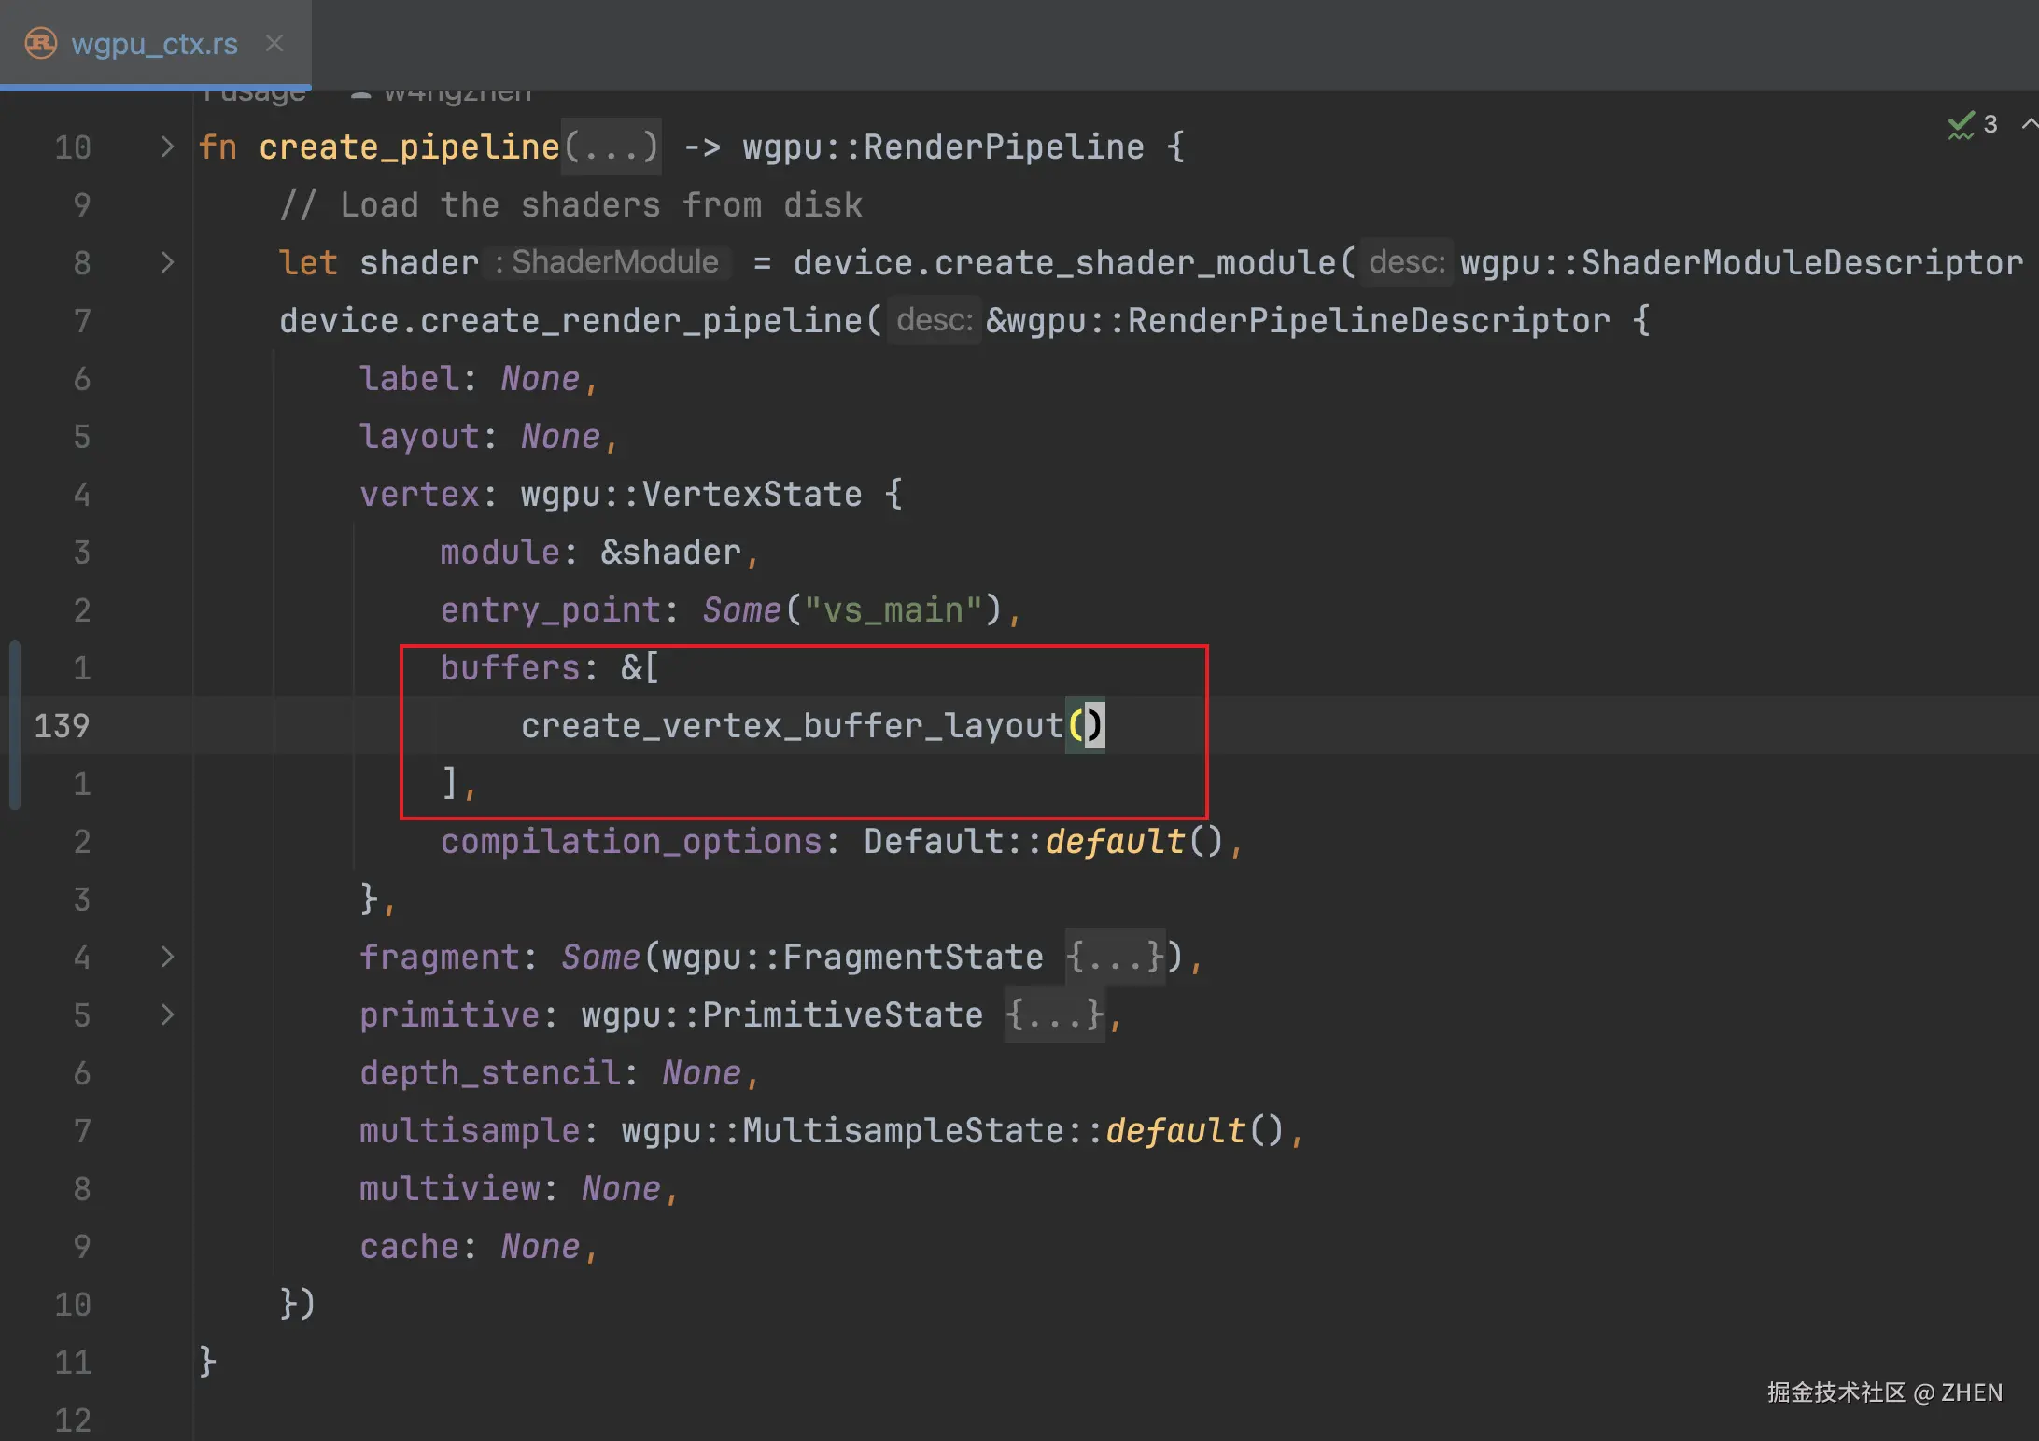Expand the create_pipeline function fold arrow
This screenshot has height=1441, width=2039.
tap(167, 147)
